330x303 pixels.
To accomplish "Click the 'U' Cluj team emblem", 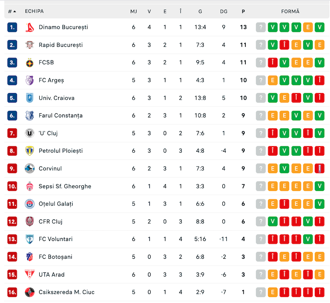I will 30,133.
